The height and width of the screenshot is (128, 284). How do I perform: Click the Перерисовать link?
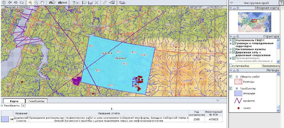271,66
